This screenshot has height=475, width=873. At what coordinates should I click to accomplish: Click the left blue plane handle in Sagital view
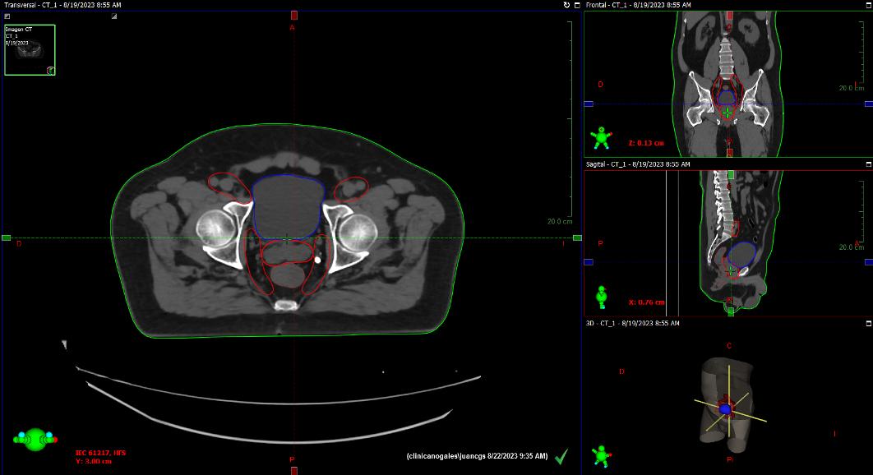pyautogui.click(x=589, y=261)
